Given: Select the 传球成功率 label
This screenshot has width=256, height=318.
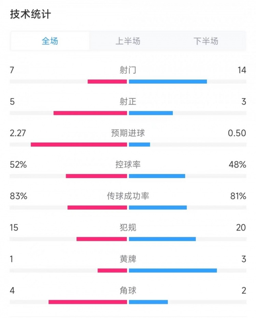Looking at the screenshot, I should [128, 196].
